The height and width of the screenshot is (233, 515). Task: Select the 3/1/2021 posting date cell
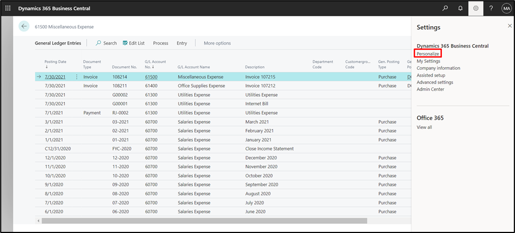pyautogui.click(x=54, y=122)
